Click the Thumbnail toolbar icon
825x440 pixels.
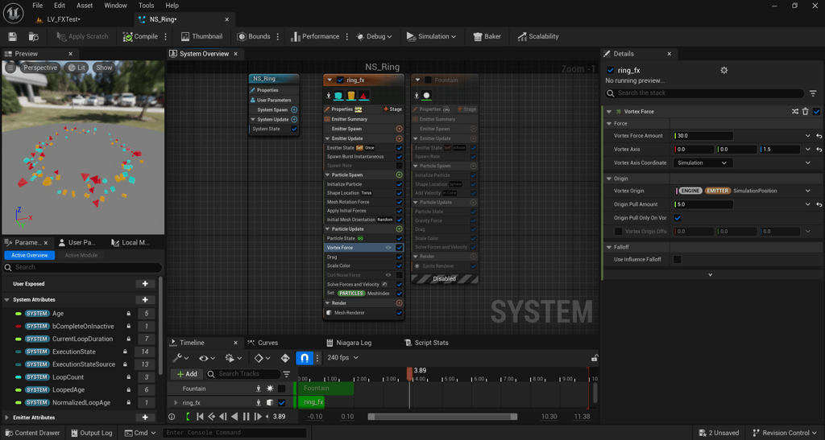pos(201,36)
